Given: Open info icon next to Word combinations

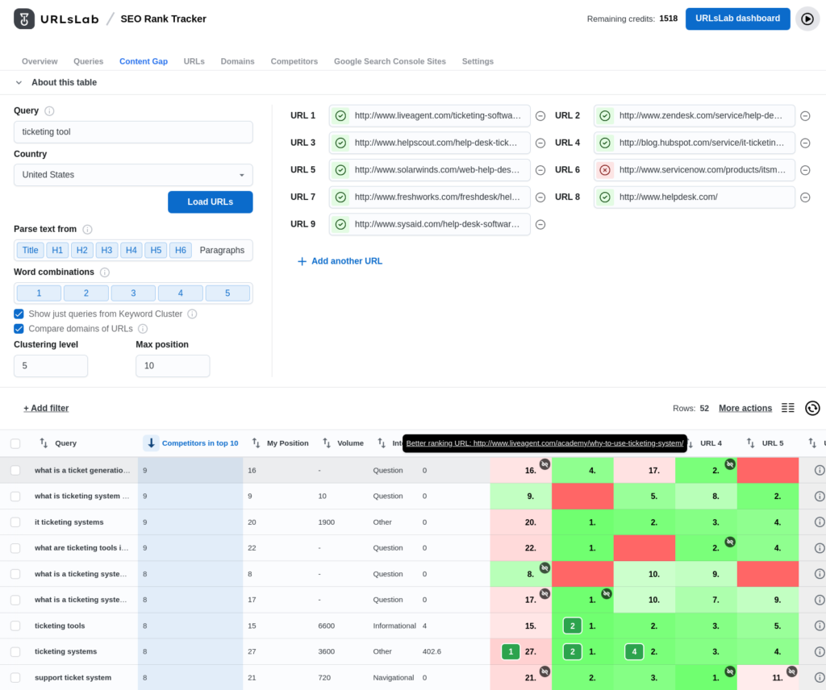Looking at the screenshot, I should click(x=105, y=272).
